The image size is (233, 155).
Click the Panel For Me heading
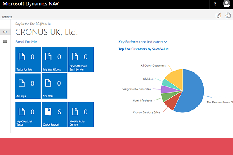(x=26, y=42)
